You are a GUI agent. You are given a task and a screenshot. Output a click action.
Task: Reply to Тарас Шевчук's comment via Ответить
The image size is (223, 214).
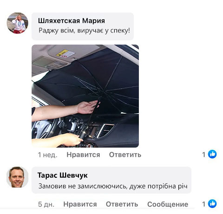(122, 204)
